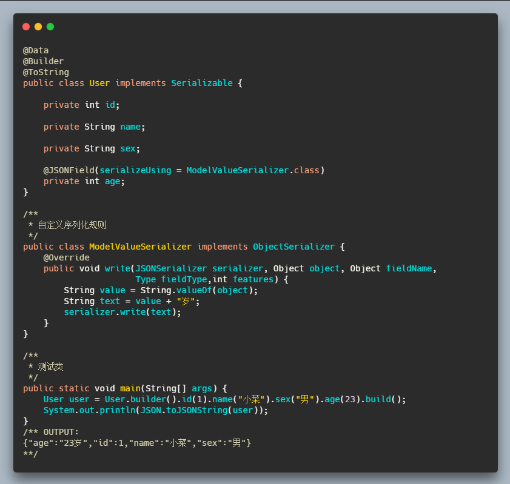The height and width of the screenshot is (484, 510).
Task: Click the 'private int id;' line
Action: [x=82, y=105]
